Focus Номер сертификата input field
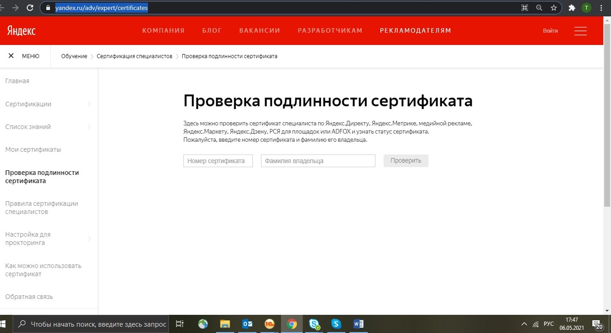Screen dimensions: 611x333 218,161
